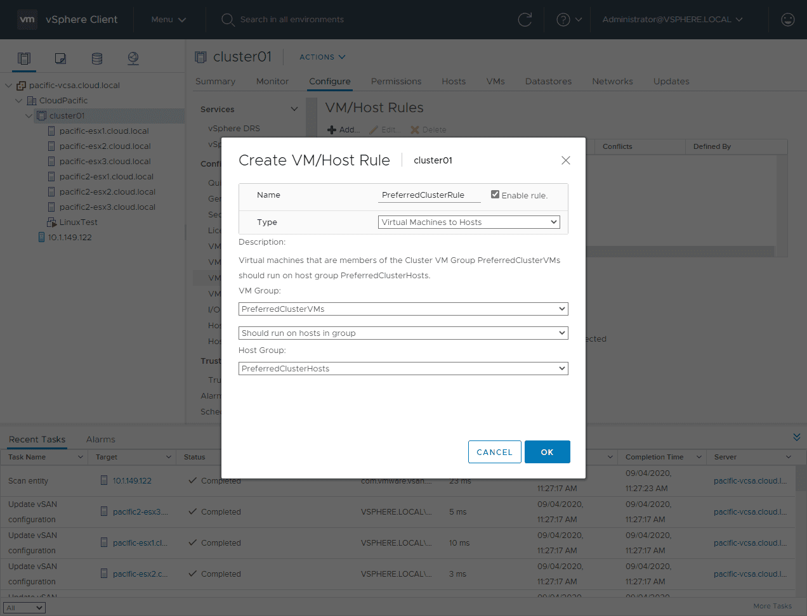Collapse the cluster01 tree node

click(x=29, y=116)
